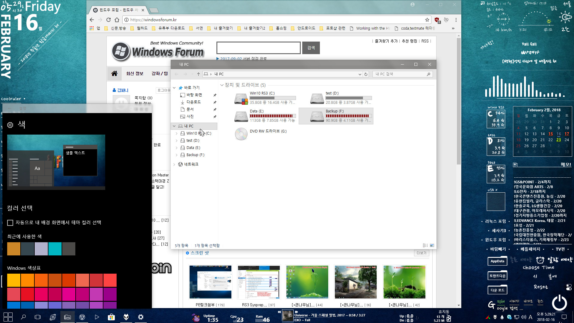Toggle the switch beside Reset widget
Image resolution: width=574 pixels, height=323 pixels.
click(x=569, y=287)
